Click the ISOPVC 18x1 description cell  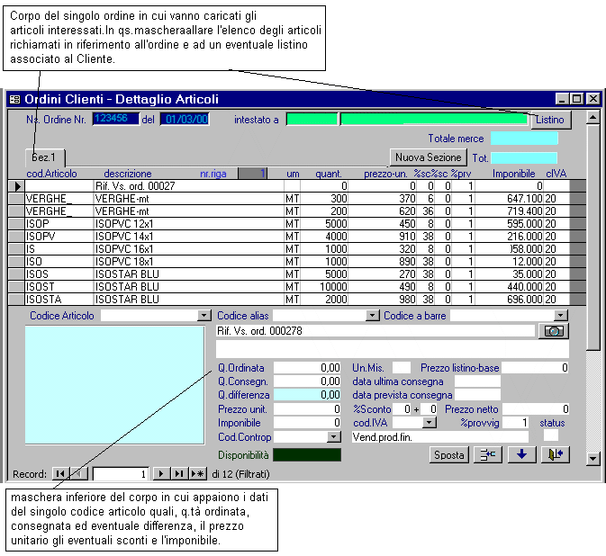[188, 262]
